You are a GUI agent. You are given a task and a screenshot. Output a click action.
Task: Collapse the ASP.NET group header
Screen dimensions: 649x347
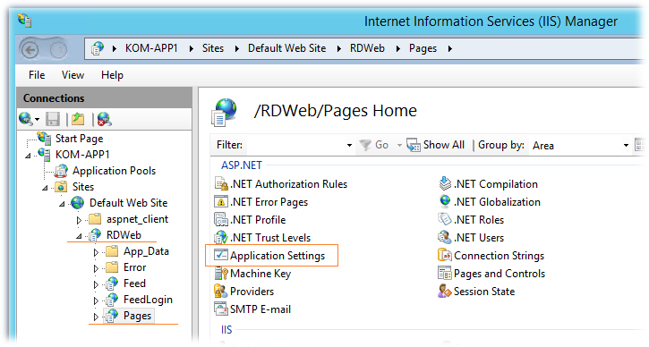tap(242, 165)
